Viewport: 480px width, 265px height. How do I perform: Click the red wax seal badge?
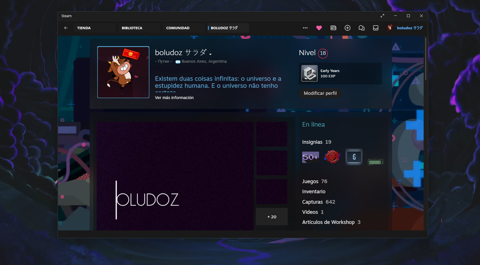(x=332, y=157)
